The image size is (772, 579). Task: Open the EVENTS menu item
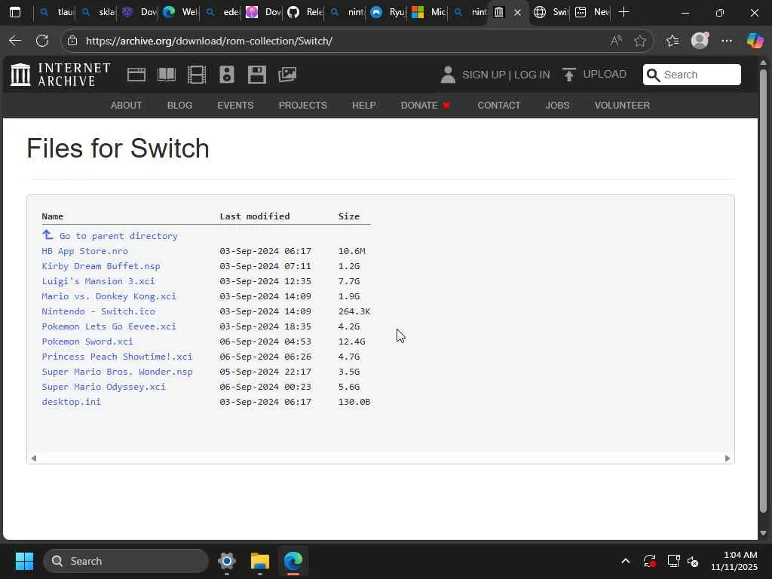pyautogui.click(x=235, y=106)
